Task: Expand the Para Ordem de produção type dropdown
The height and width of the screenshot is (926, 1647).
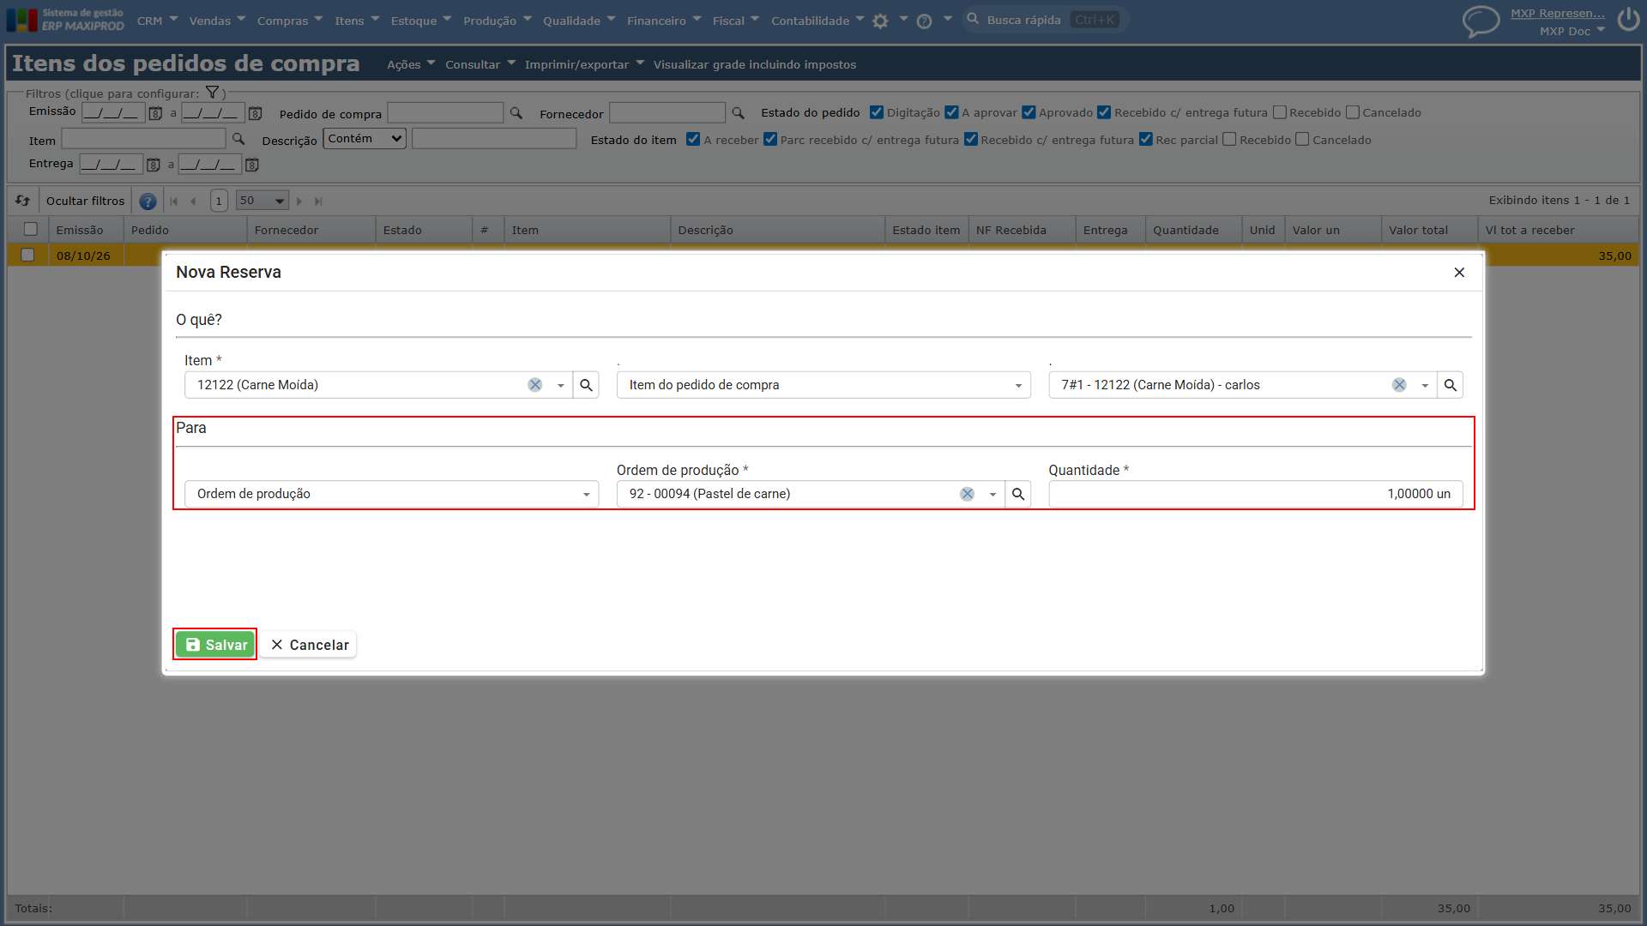Action: (392, 494)
